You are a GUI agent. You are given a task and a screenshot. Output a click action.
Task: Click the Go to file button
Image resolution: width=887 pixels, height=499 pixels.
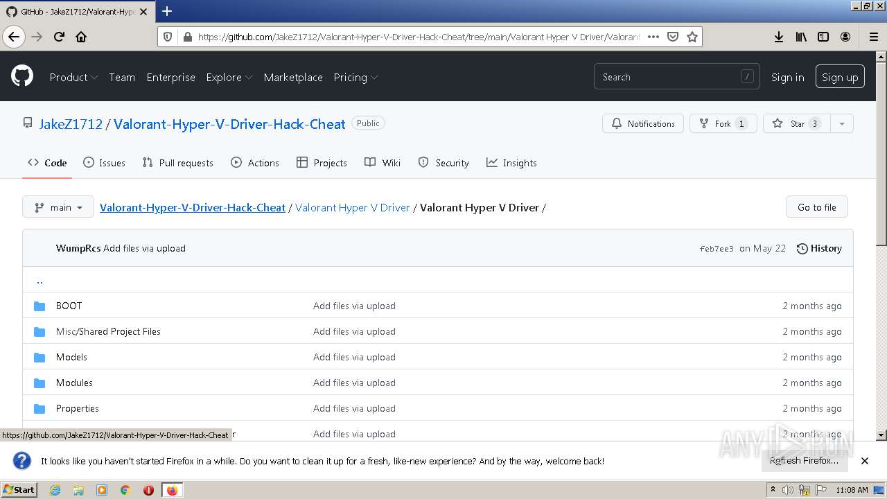point(816,207)
